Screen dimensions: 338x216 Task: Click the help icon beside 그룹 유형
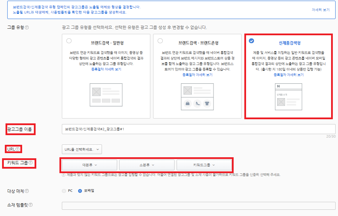[27, 28]
